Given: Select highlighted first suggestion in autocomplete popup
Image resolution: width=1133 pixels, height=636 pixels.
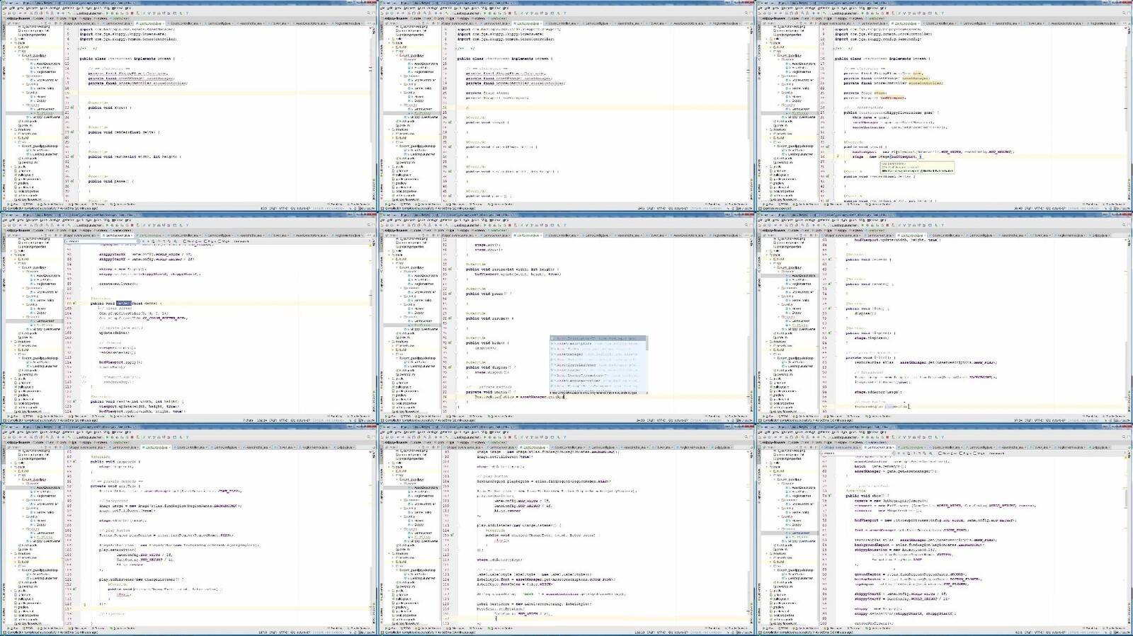Looking at the screenshot, I should pos(598,338).
